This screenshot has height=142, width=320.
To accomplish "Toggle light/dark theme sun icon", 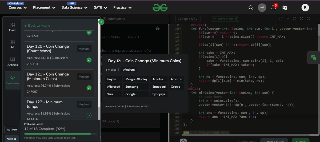I will click(x=262, y=8).
